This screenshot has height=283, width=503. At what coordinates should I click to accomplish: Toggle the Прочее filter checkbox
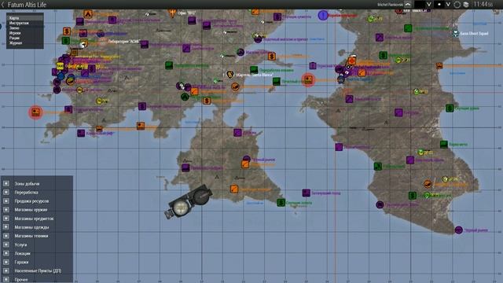6,280
